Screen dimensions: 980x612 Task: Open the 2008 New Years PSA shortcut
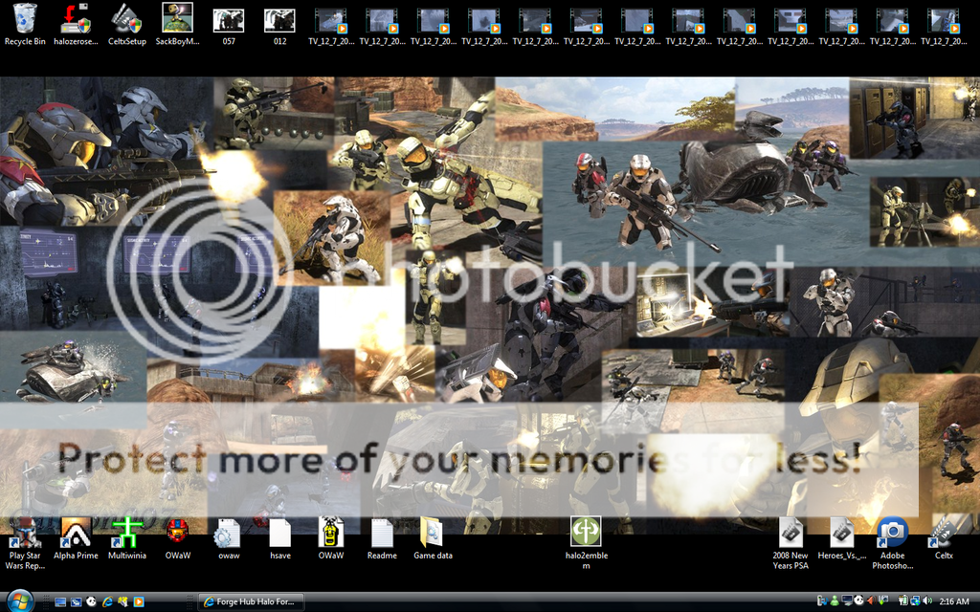tap(791, 533)
